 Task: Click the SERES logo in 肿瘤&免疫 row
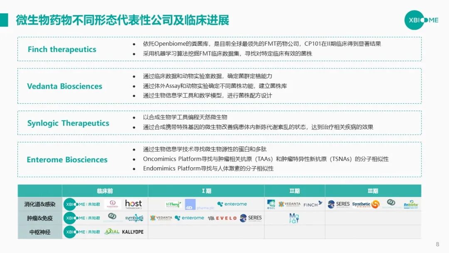tap(251, 218)
